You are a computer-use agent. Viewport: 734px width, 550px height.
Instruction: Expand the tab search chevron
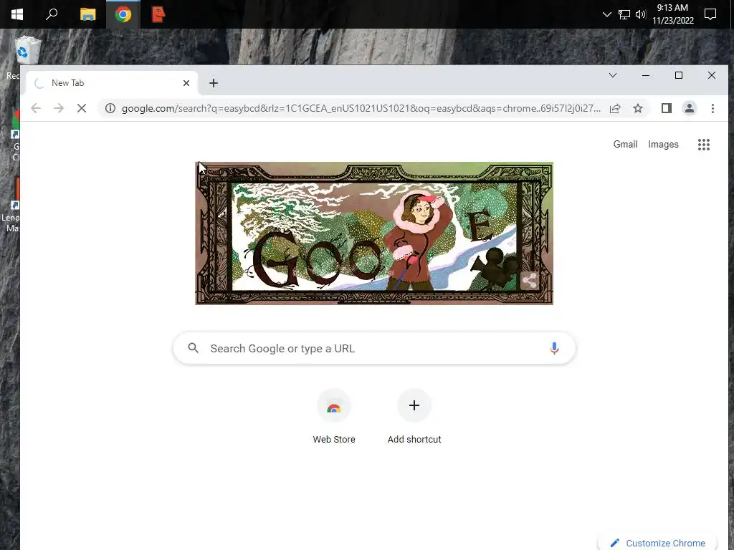pyautogui.click(x=612, y=75)
